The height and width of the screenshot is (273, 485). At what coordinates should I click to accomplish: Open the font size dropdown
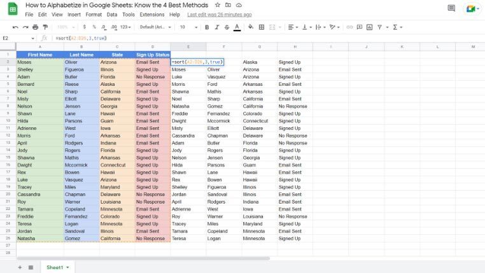[188, 27]
